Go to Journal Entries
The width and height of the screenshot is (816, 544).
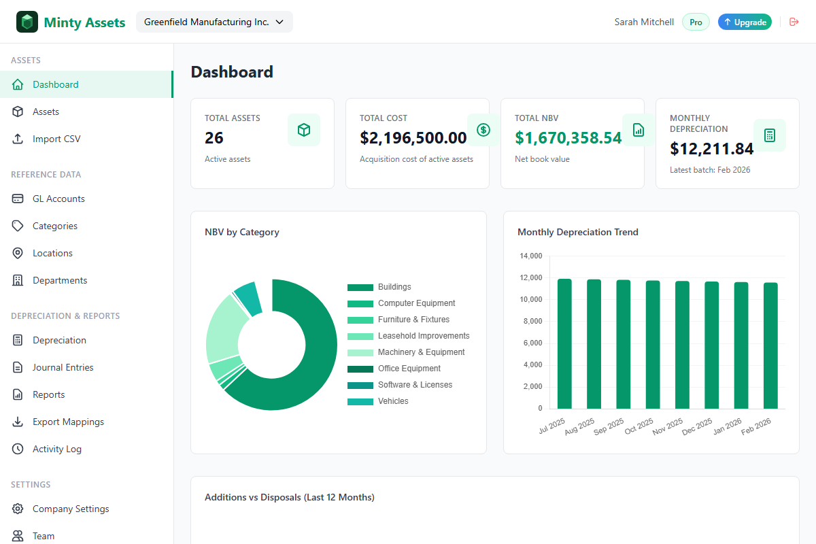86,367
